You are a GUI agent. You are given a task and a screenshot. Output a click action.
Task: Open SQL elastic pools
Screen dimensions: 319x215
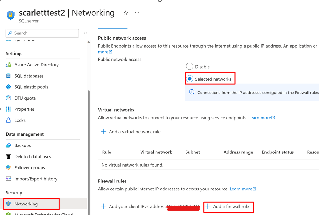31,87
